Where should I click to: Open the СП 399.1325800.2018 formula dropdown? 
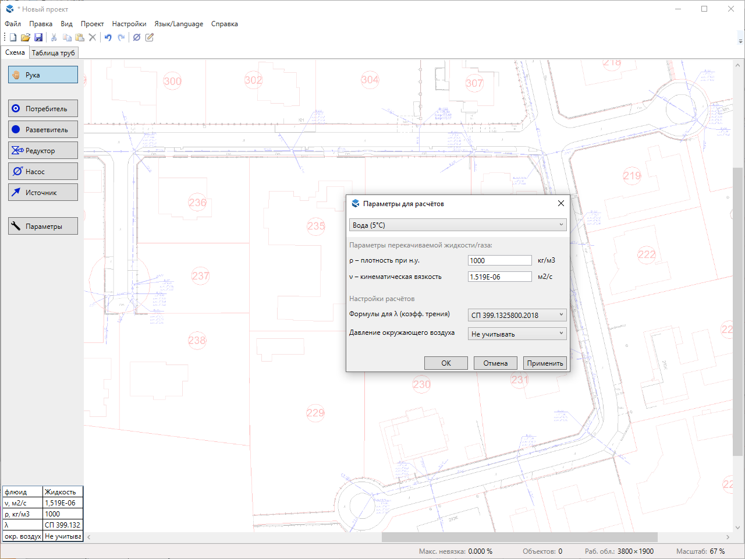click(x=517, y=315)
